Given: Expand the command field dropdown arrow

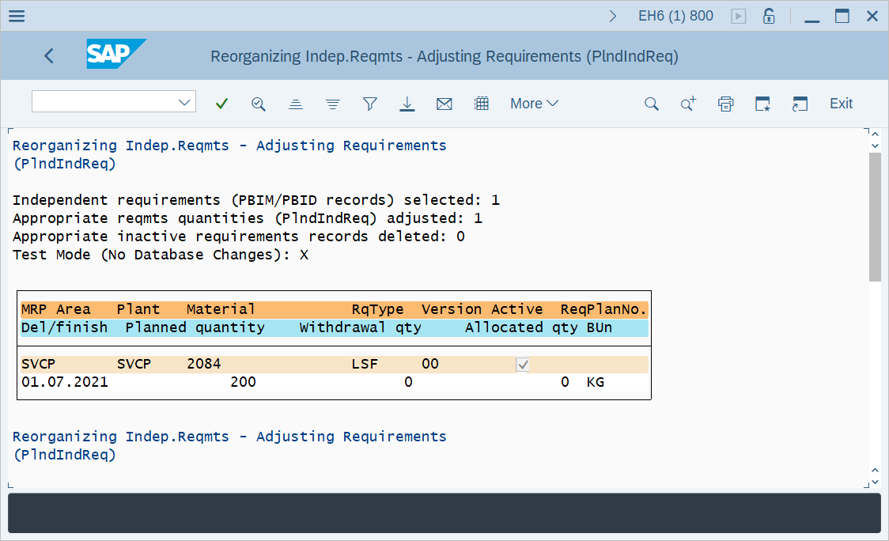Looking at the screenshot, I should tap(186, 102).
